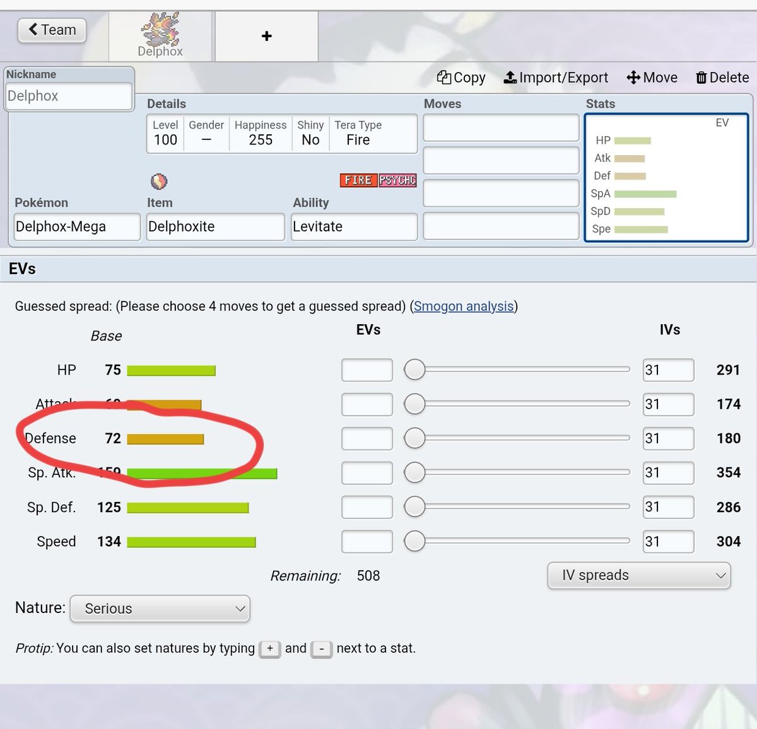Open the IV spreads dropdown

pyautogui.click(x=639, y=575)
